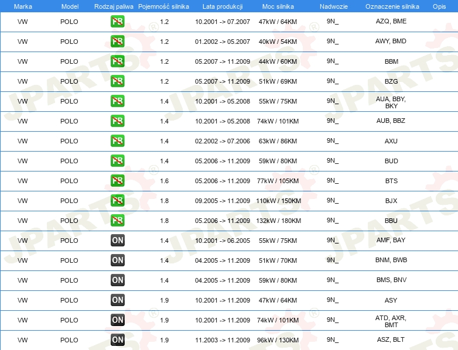Select engine code BNM, BWB
This screenshot has width=458, height=350.
pos(391,260)
